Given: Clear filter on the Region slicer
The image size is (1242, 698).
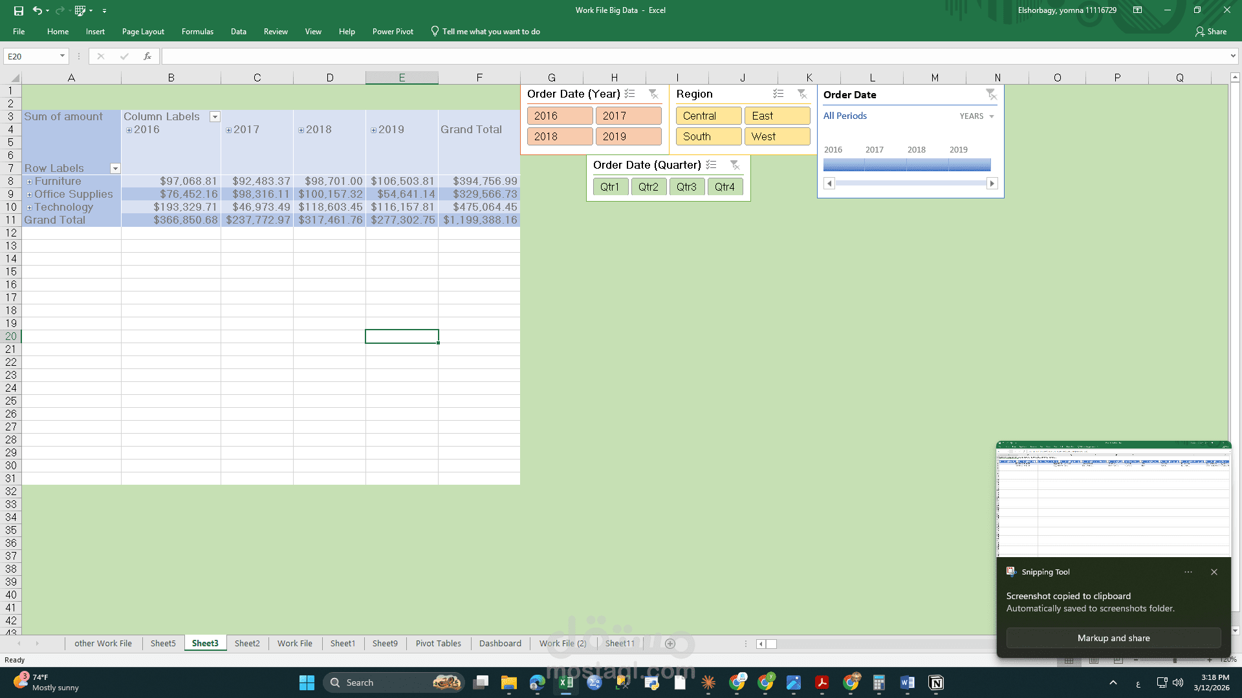Looking at the screenshot, I should tap(802, 94).
